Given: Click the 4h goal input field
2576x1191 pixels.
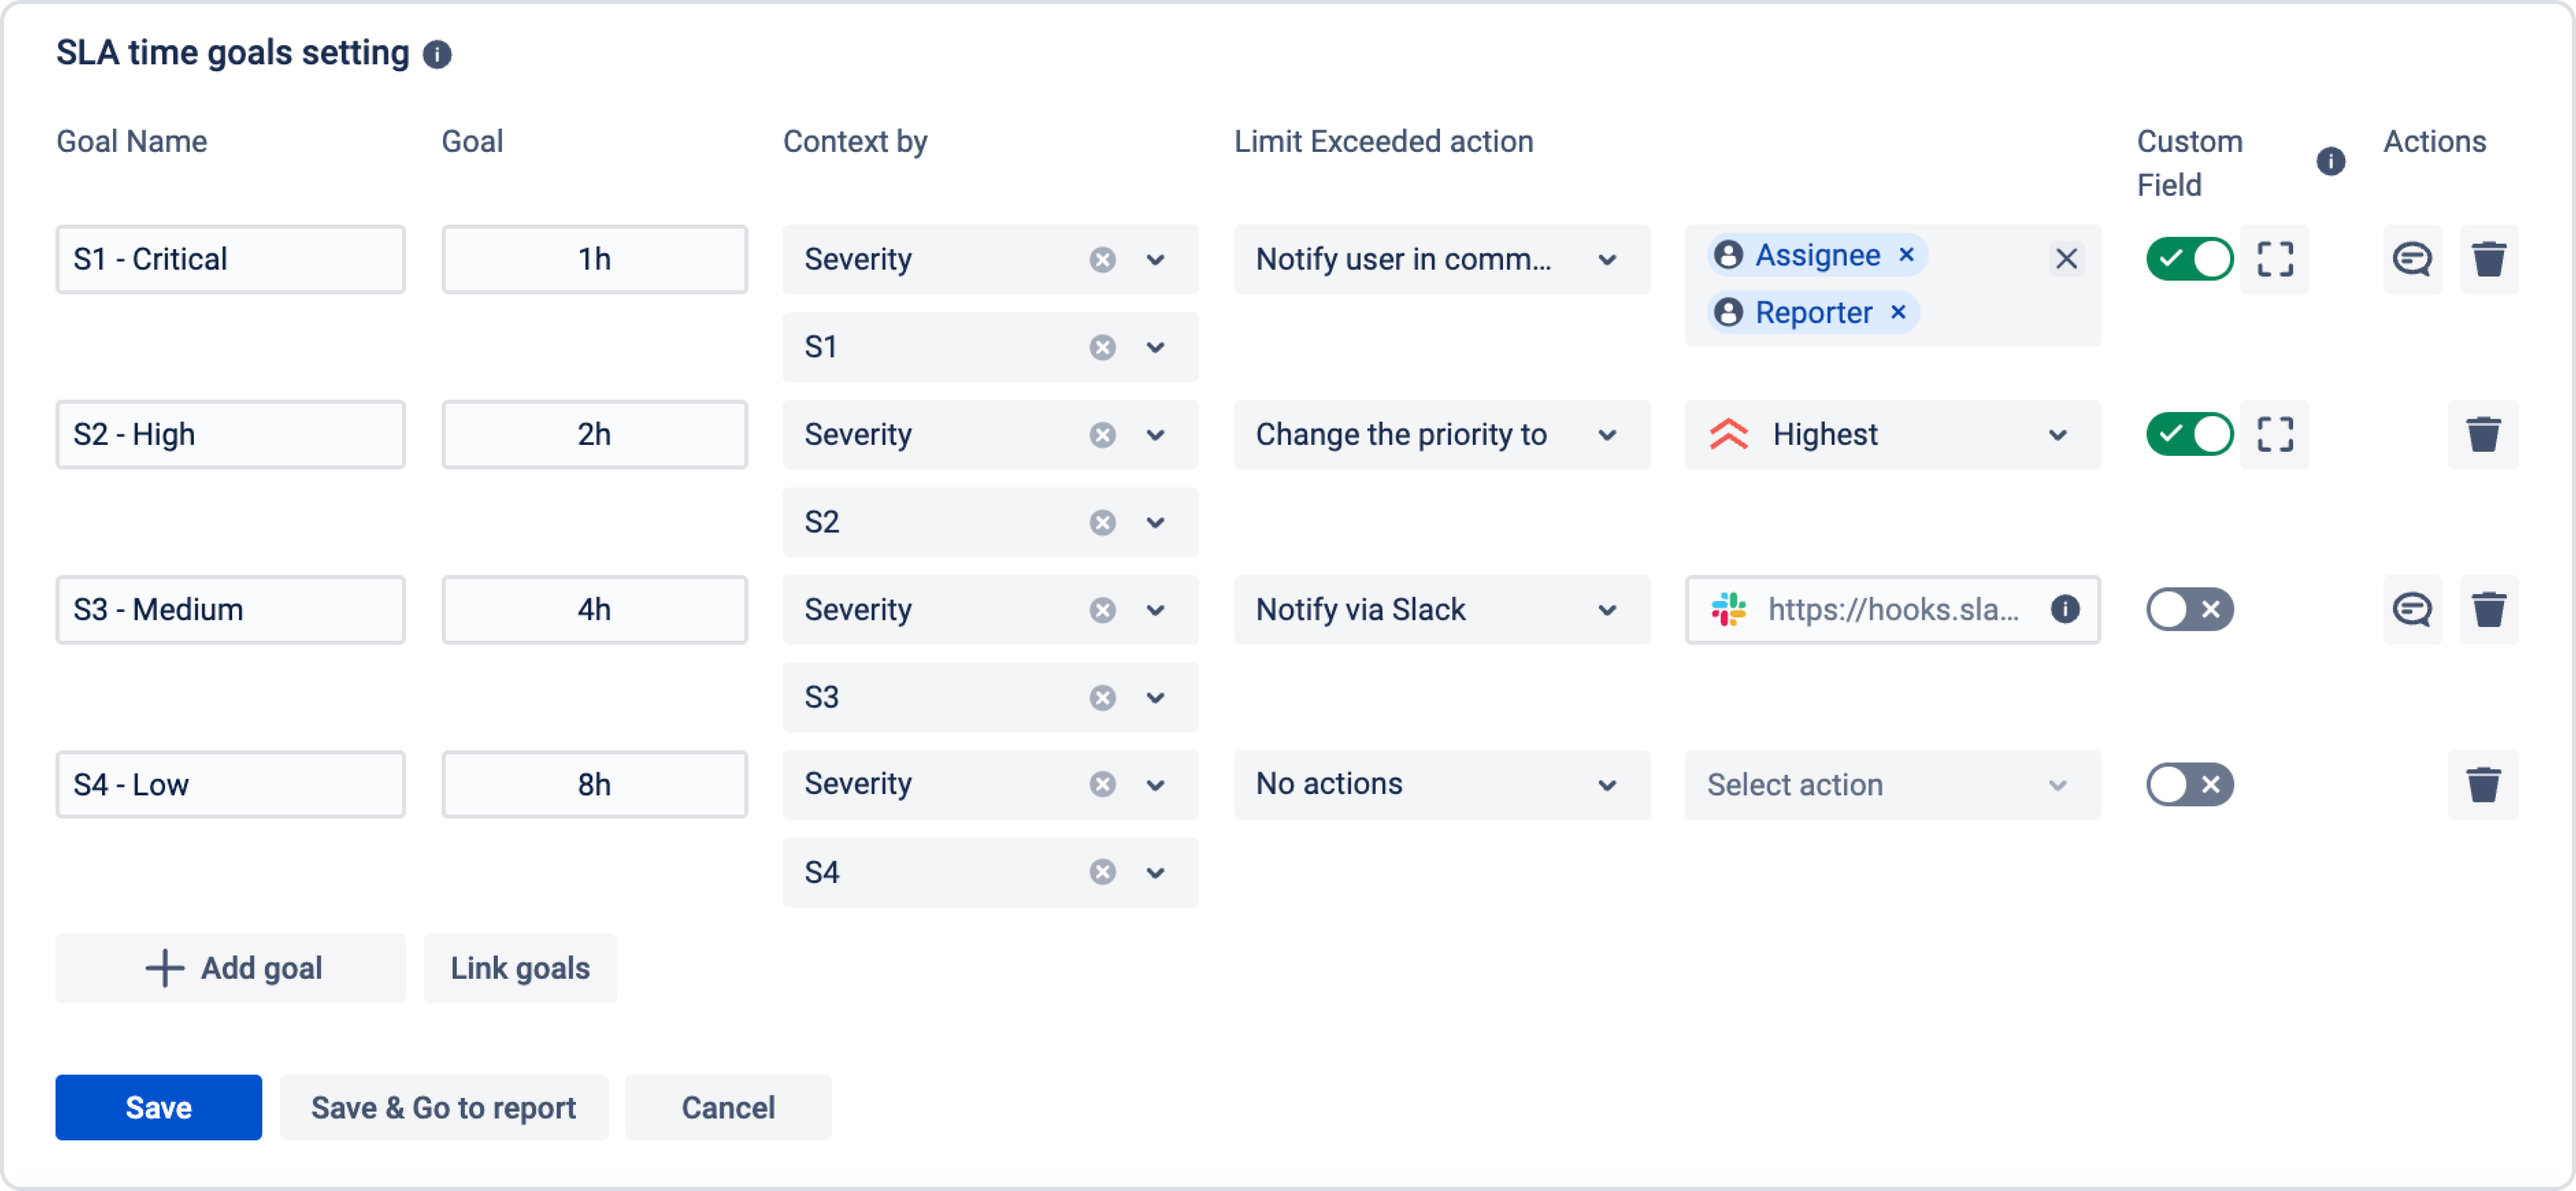Looking at the screenshot, I should [594, 609].
